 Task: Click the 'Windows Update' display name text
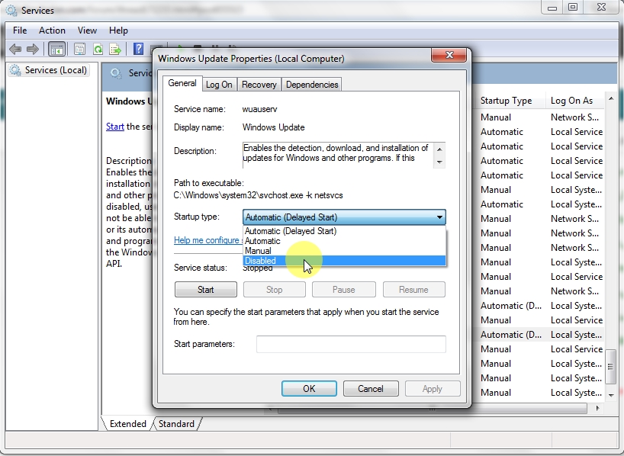point(273,127)
